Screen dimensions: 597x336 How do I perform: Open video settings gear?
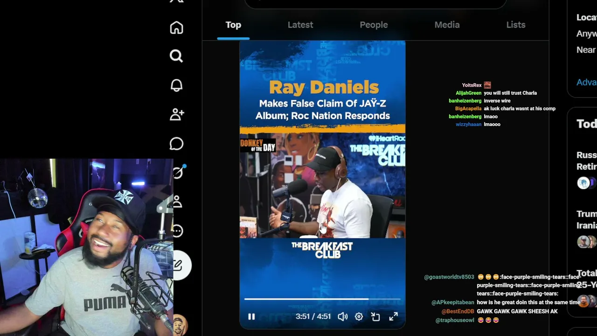point(359,317)
